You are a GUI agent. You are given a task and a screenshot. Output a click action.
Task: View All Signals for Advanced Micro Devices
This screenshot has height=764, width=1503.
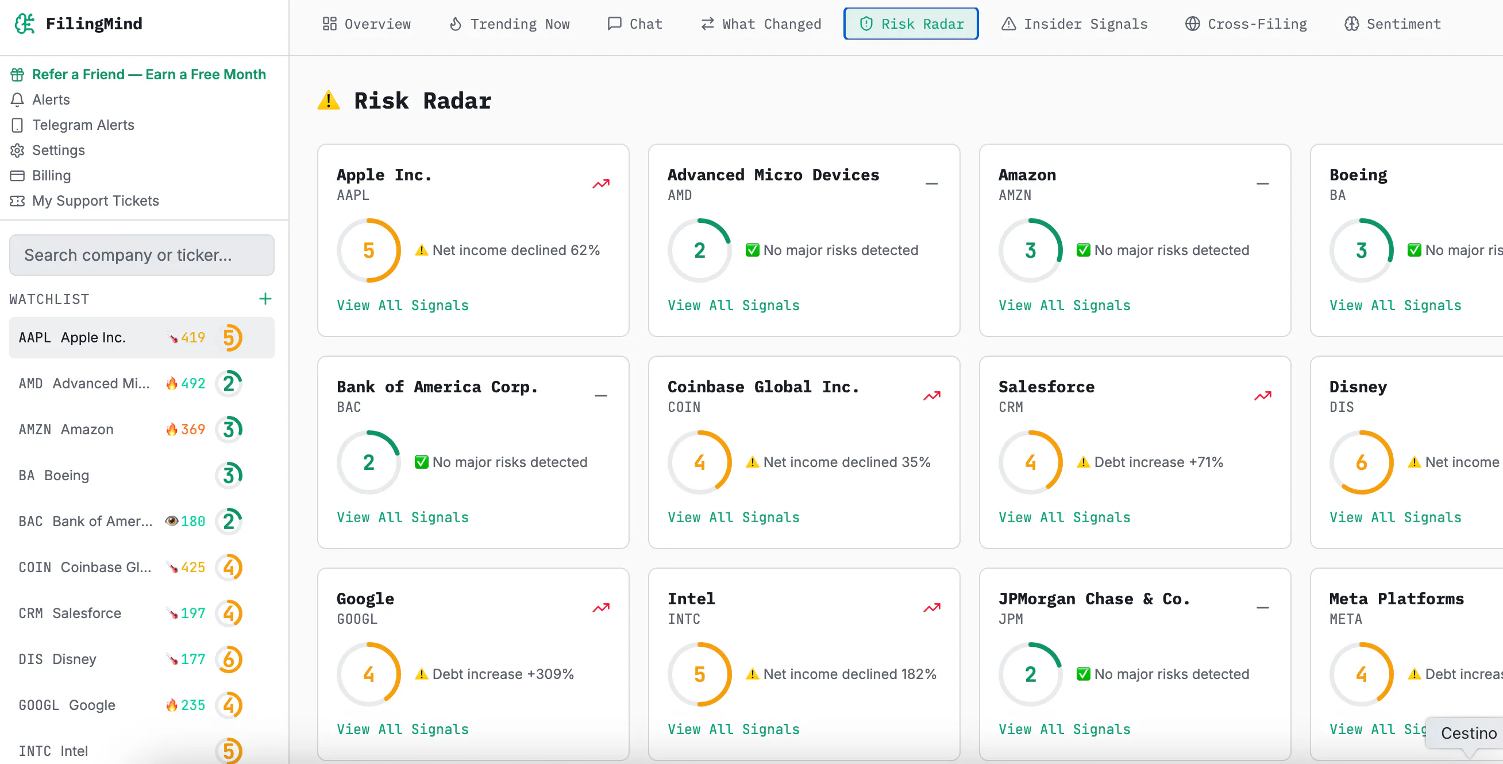click(x=733, y=305)
